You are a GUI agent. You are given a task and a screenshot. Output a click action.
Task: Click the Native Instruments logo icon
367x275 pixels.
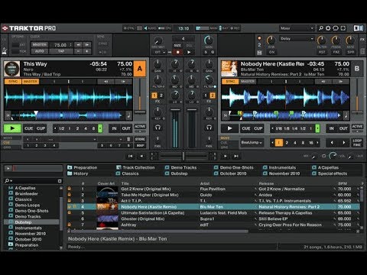[x=358, y=28]
